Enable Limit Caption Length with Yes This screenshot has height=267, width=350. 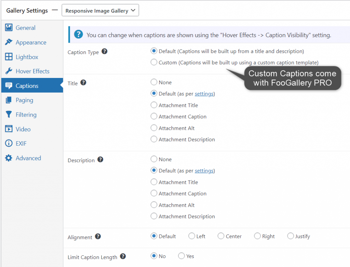(181, 256)
